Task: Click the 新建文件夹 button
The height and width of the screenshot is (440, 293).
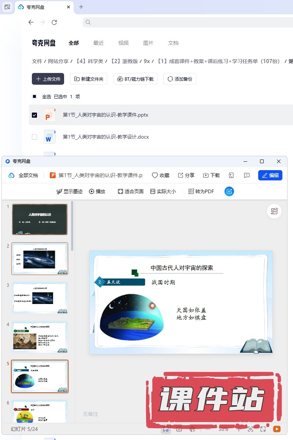Action: tap(89, 79)
